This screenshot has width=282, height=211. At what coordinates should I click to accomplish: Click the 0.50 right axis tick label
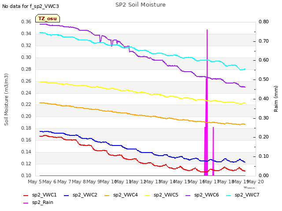[263, 80]
